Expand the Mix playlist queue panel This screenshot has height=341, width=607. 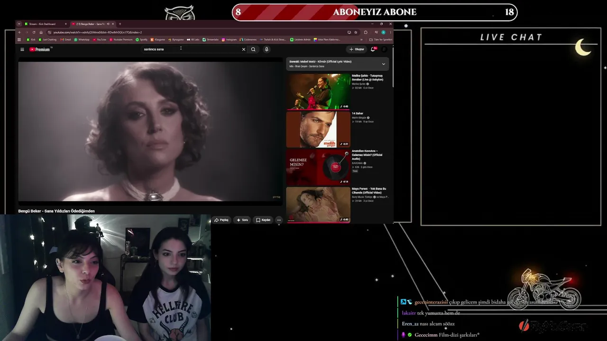coord(384,64)
